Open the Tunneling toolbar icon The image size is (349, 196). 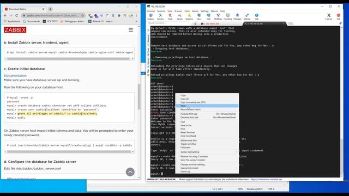(227, 16)
